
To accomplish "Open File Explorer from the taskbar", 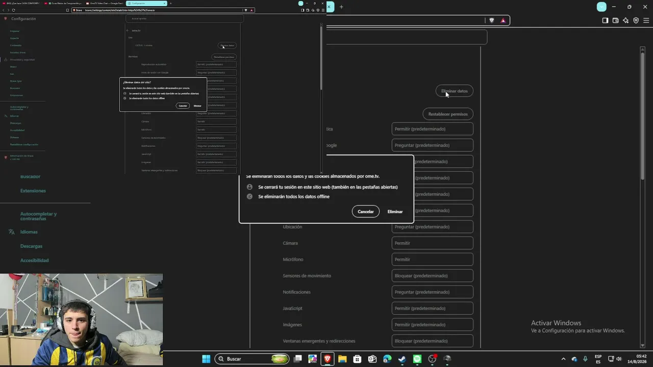I will 342,359.
